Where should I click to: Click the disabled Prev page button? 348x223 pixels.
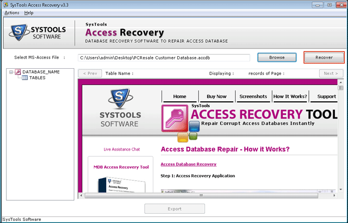click(90, 74)
